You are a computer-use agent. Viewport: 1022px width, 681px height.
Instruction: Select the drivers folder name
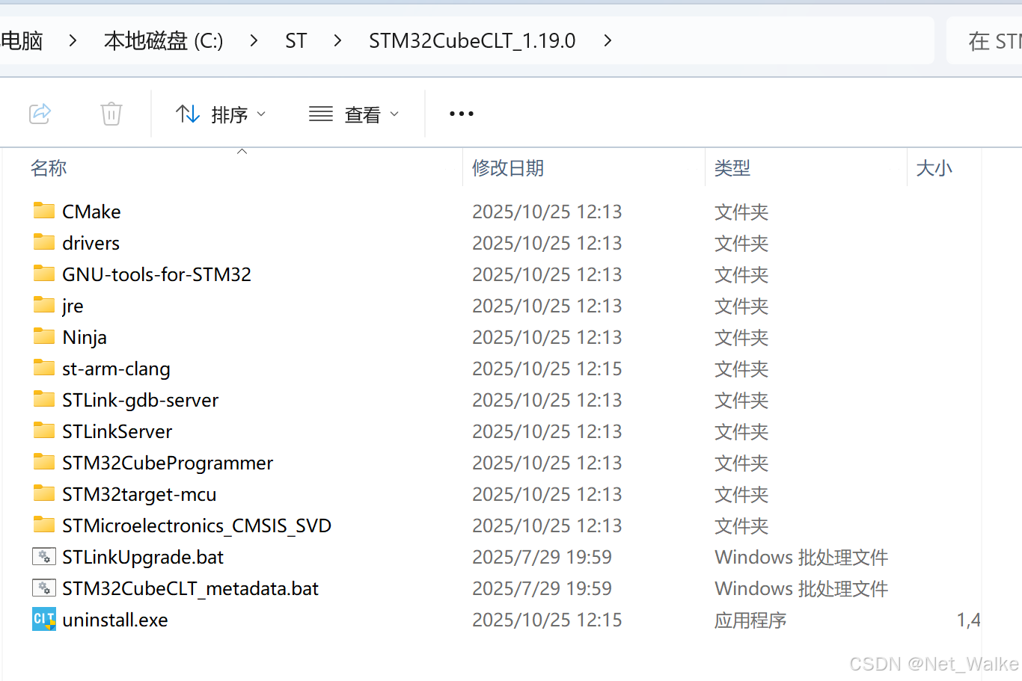tap(91, 243)
